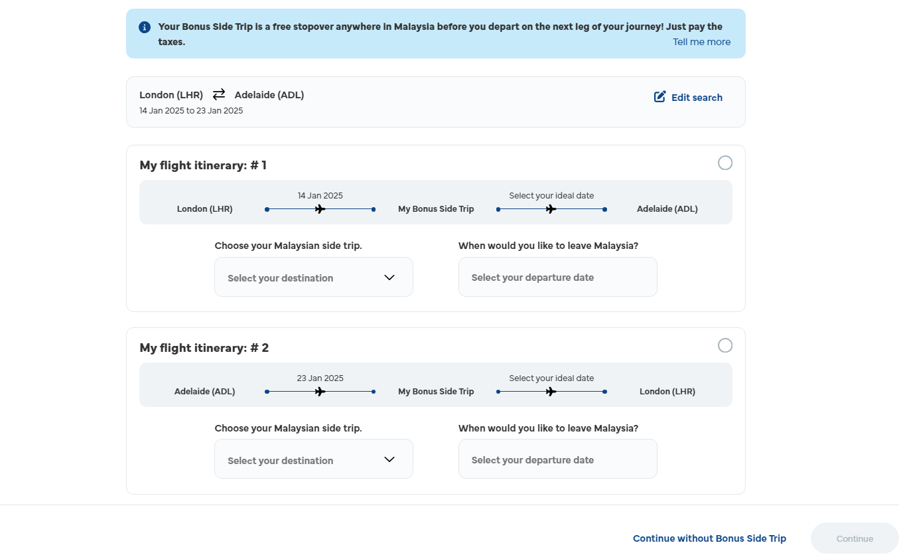Click itinerary 1 plane icon heading to Adelaide
899x559 pixels.
[x=551, y=209]
